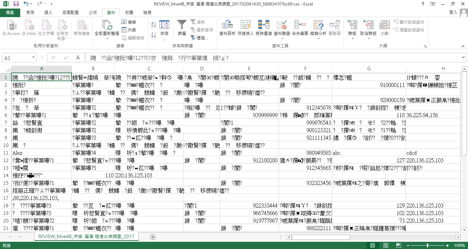Import data 從文字檔
468x249 pixels.
(x=46, y=28)
